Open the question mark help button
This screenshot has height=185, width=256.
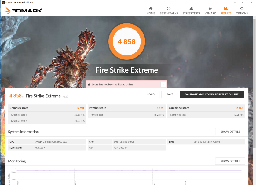[163, 84]
